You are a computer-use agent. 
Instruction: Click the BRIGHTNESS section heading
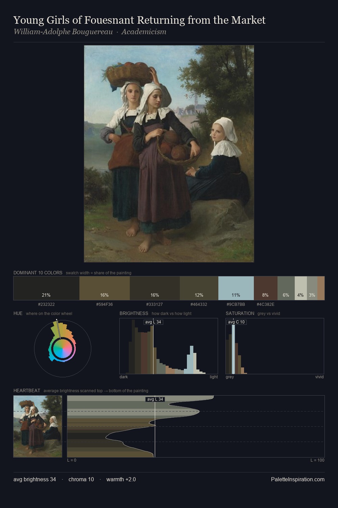[134, 313]
